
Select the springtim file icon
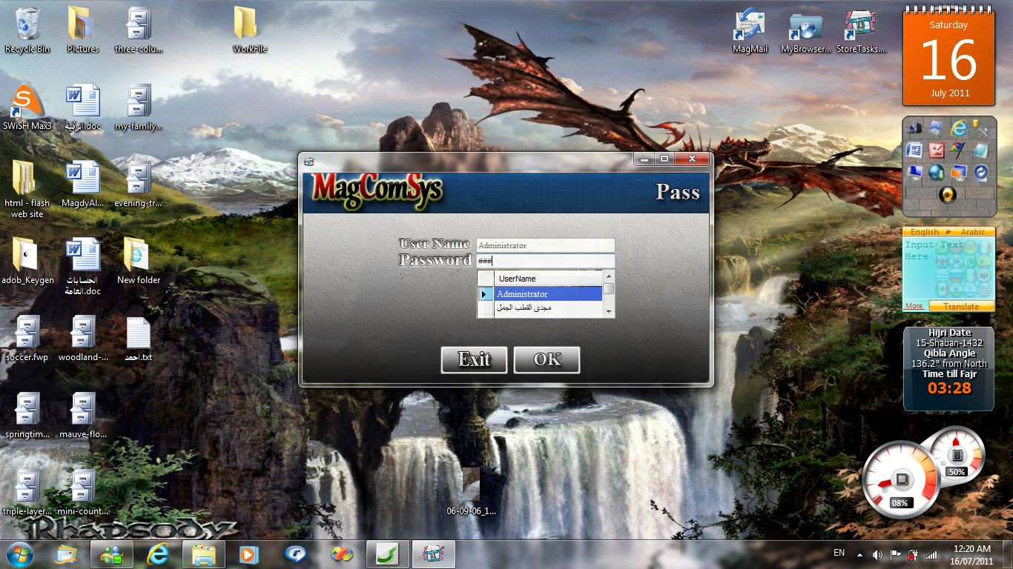27,416
